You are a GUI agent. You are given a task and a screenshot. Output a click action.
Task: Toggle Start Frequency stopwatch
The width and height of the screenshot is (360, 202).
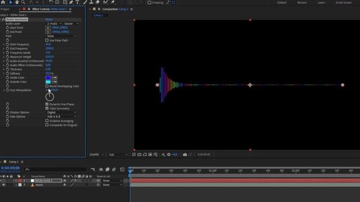tap(7, 44)
